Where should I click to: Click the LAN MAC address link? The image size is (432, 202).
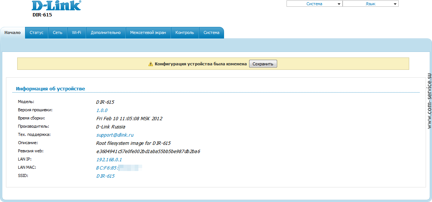click(x=119, y=168)
